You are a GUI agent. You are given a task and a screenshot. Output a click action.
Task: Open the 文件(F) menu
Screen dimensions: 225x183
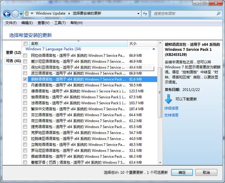[x=11, y=23]
